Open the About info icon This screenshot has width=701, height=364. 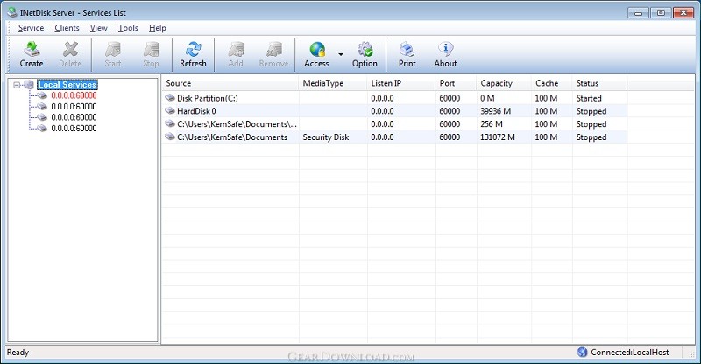445,50
